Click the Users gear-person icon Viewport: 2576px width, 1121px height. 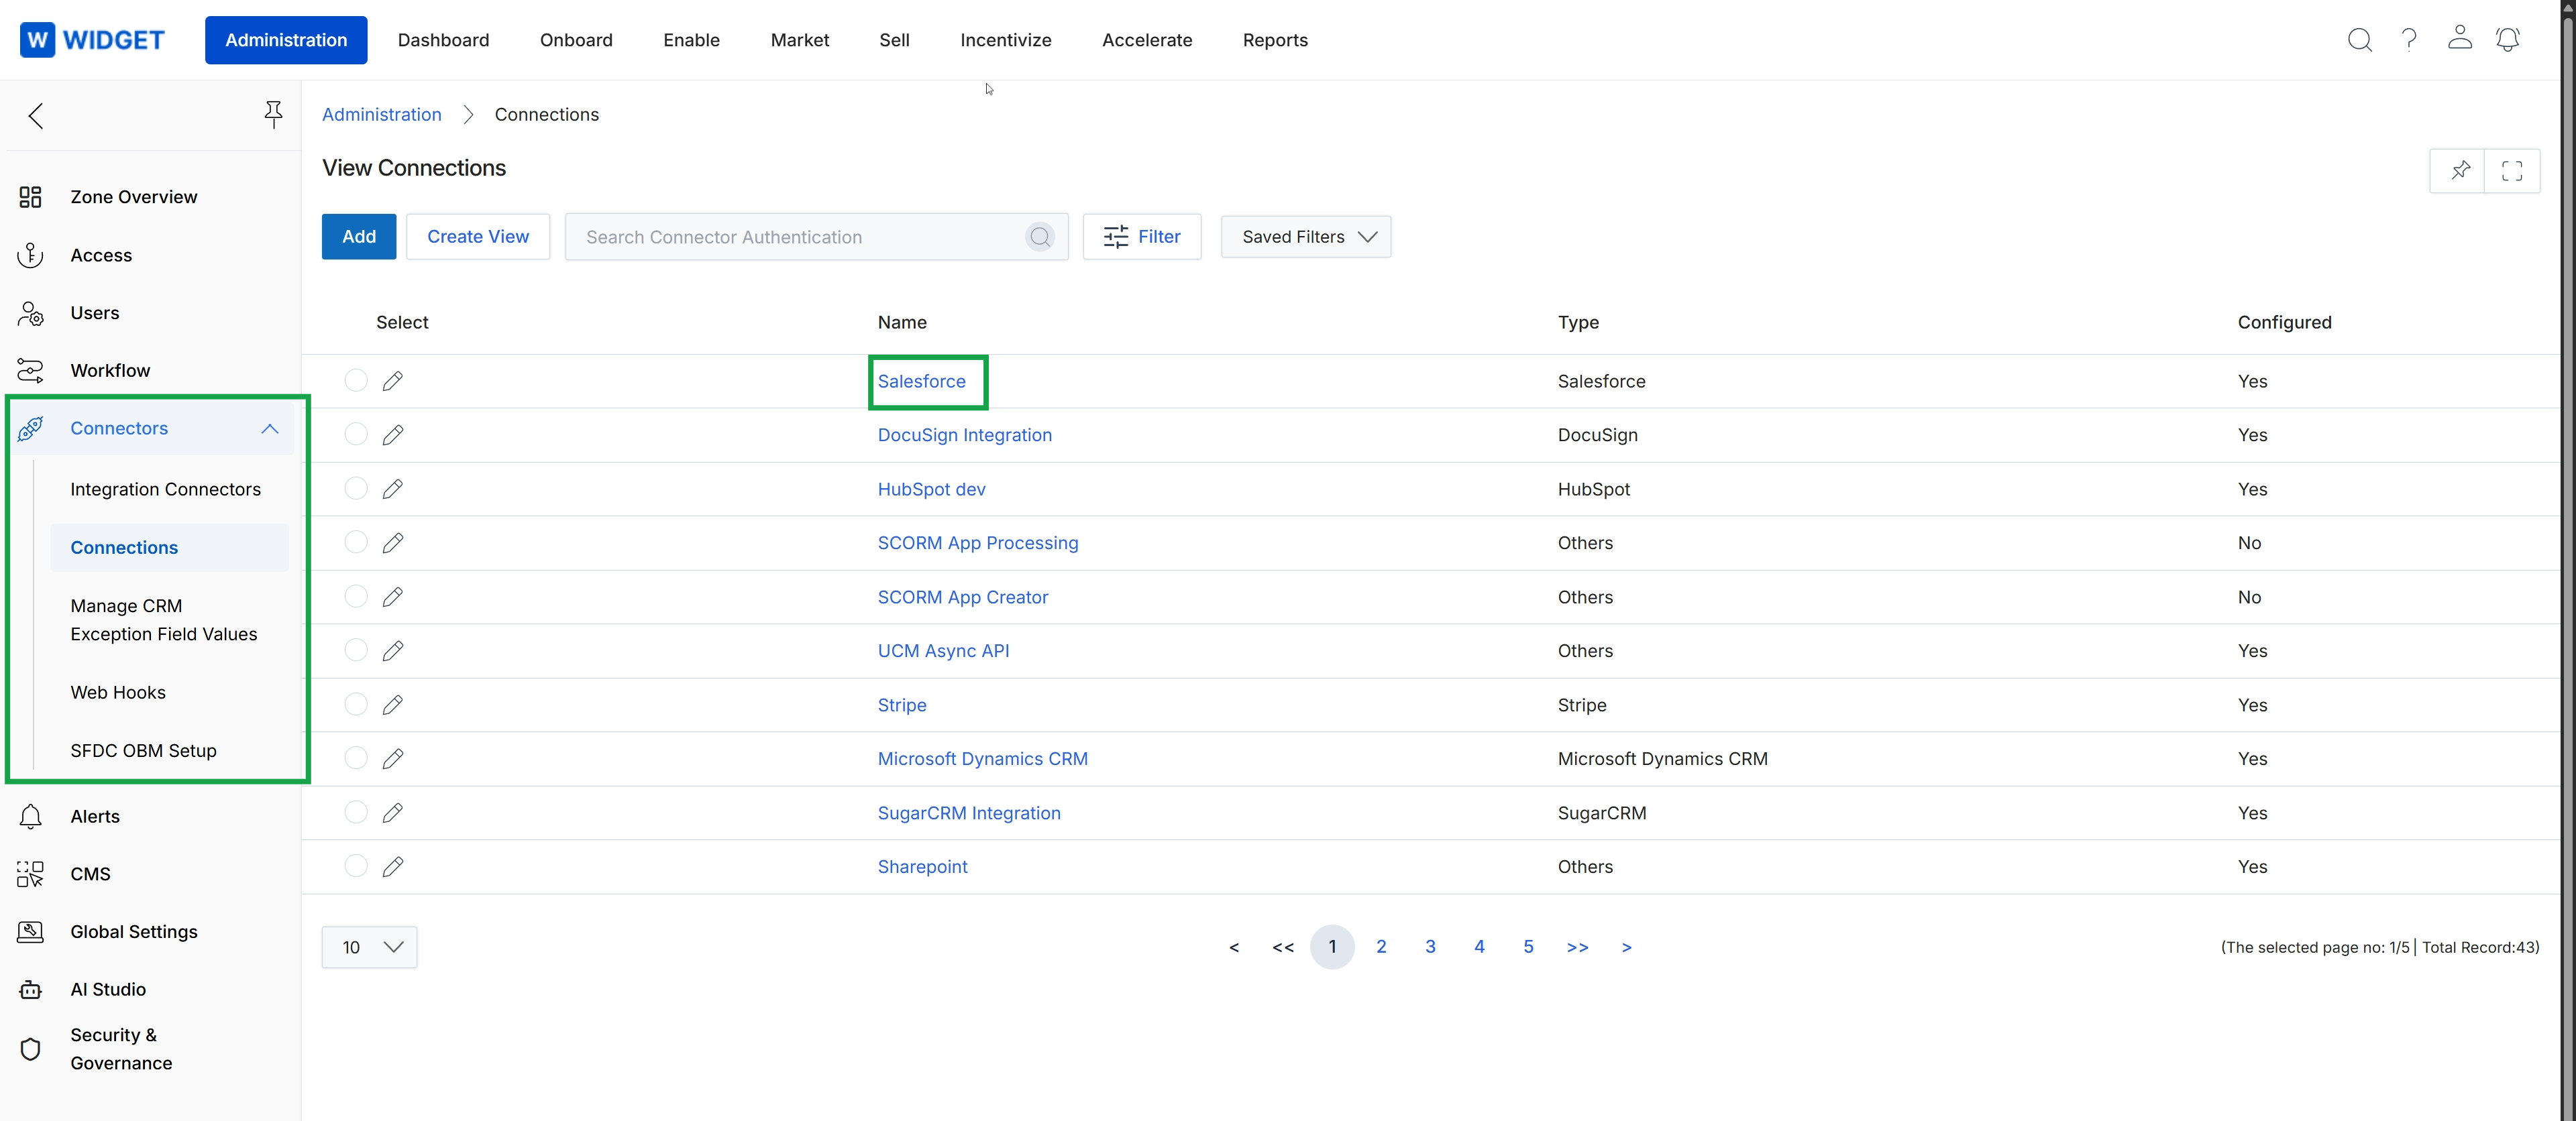[x=30, y=314]
